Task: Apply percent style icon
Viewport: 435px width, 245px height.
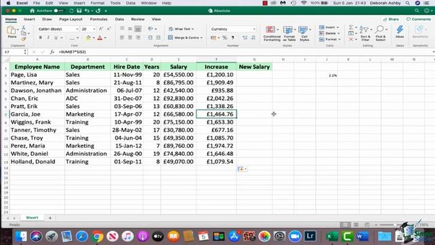Action: 225,38
